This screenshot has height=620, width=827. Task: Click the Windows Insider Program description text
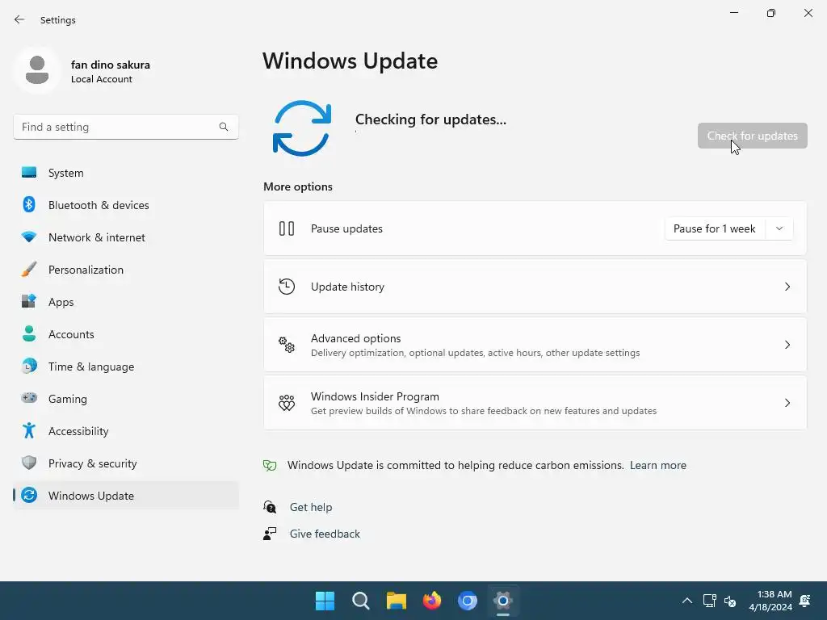pyautogui.click(x=484, y=411)
